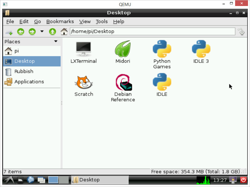Open the Go menu
Viewport: 250px width, 187px height.
click(x=37, y=21)
